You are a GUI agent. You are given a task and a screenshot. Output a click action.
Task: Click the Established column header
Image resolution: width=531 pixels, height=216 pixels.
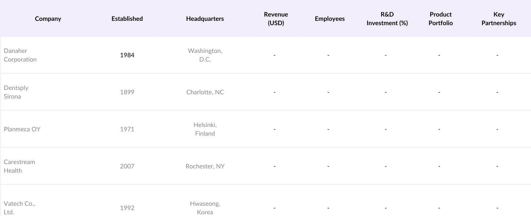coord(127,19)
